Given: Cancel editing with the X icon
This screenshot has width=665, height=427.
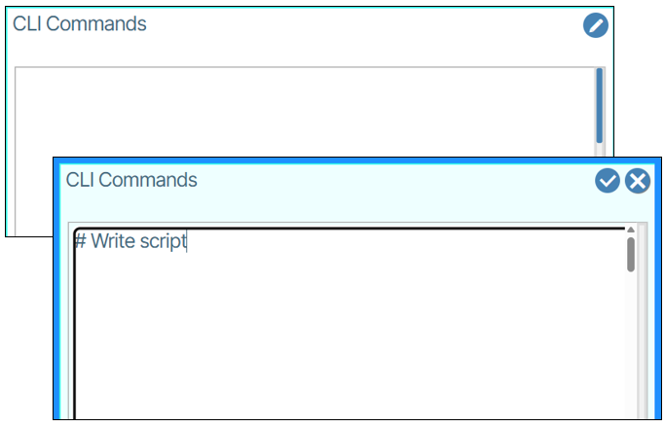Looking at the screenshot, I should tap(638, 181).
